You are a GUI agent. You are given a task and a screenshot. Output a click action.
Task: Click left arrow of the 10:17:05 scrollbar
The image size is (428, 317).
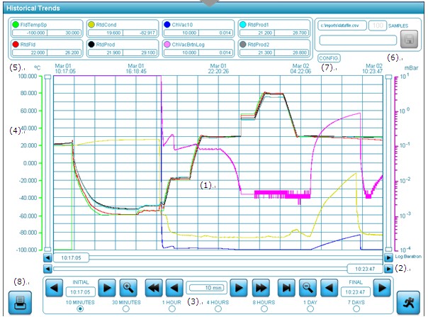tap(47, 257)
